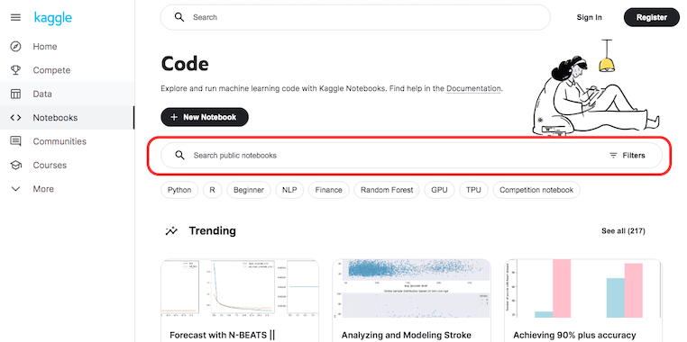
Task: Filter by NLP tag
Action: pos(289,190)
